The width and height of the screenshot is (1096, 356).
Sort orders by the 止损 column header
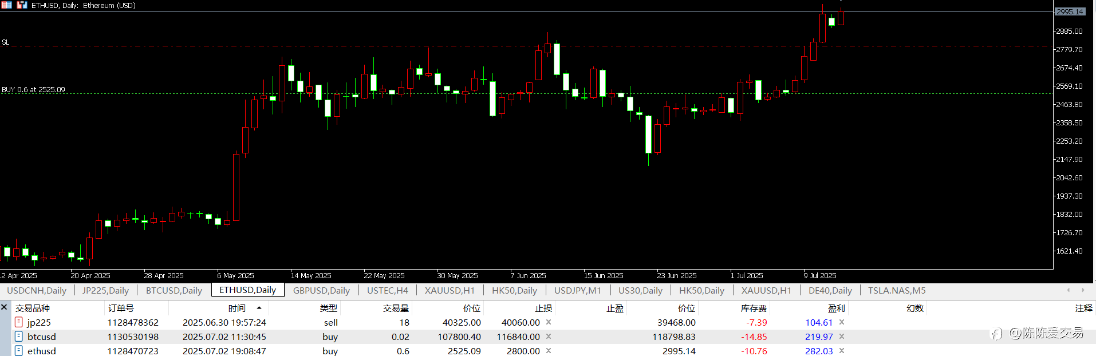(x=543, y=308)
